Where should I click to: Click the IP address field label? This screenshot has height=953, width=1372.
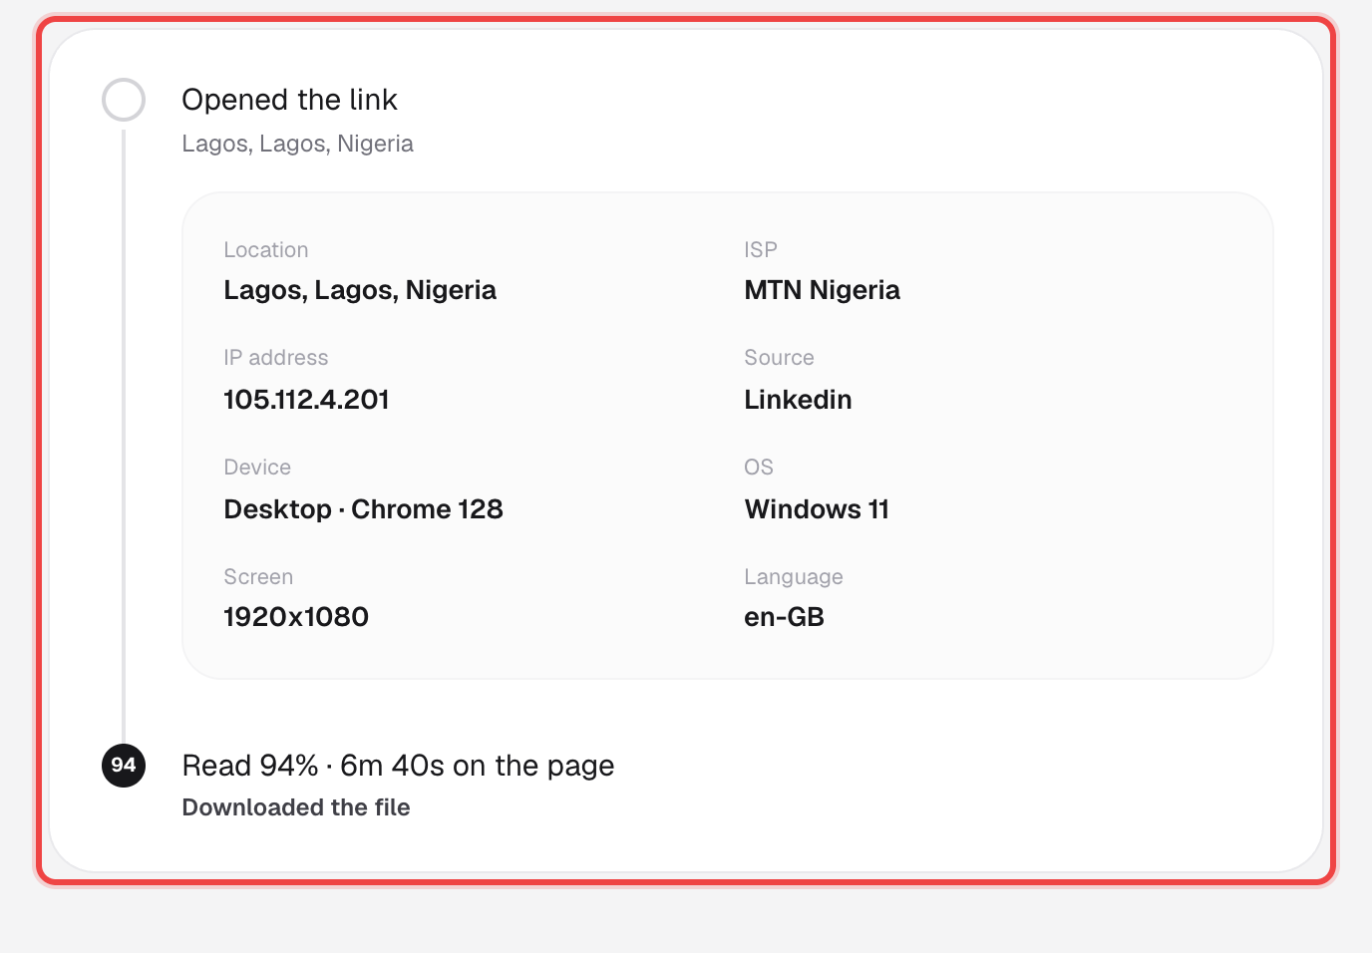pyautogui.click(x=276, y=358)
